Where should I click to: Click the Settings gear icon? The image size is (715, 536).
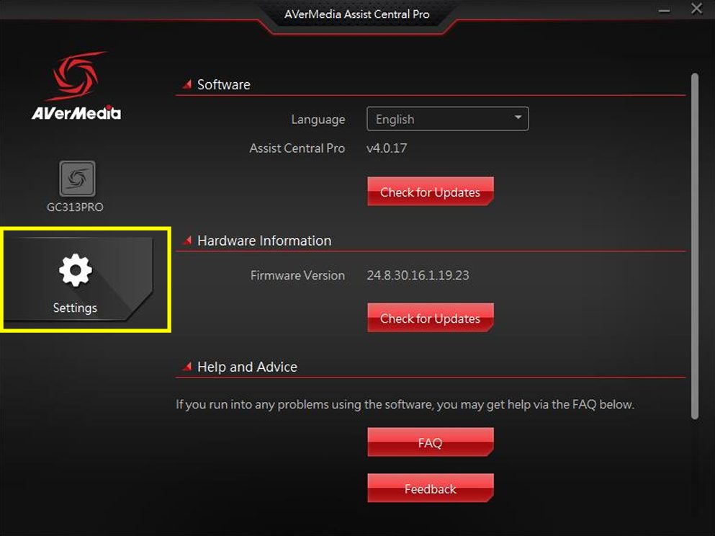click(76, 270)
